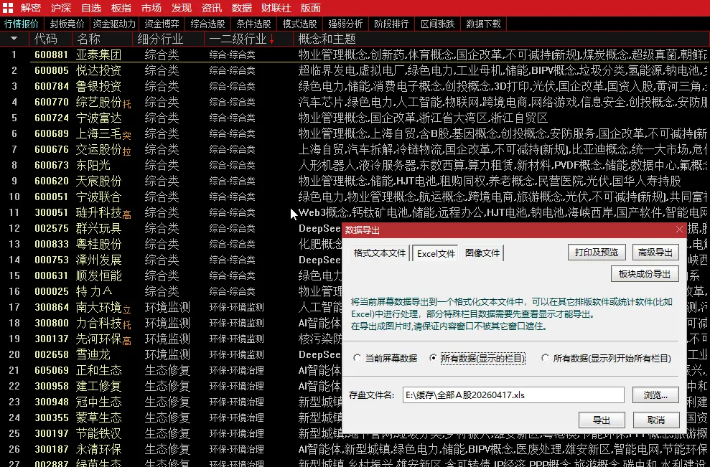This screenshot has height=467, width=710.
Task: Open the column dropdown arrow beside 代码
Action: 14,39
